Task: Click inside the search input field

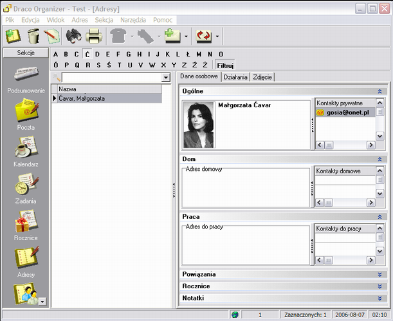Action: [112, 78]
